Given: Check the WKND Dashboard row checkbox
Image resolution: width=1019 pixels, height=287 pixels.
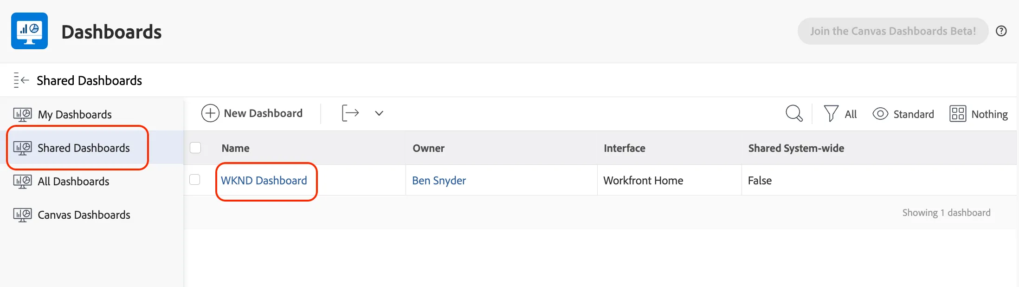Looking at the screenshot, I should 195,180.
